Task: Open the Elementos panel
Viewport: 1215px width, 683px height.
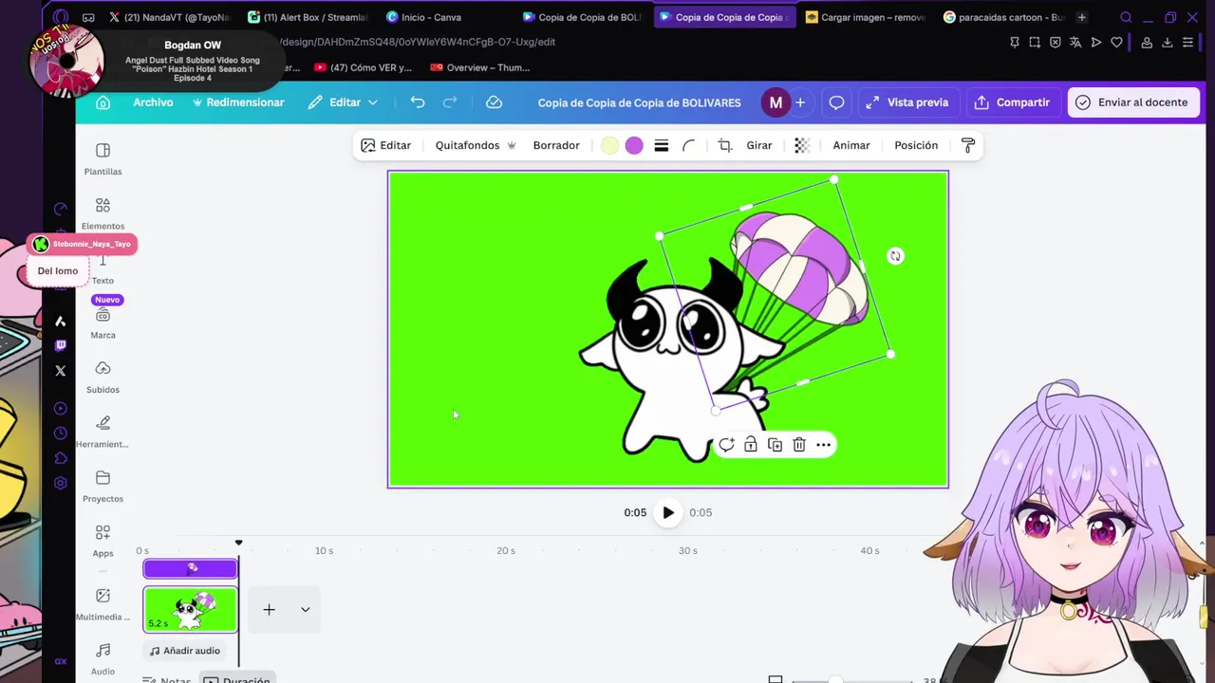Action: click(x=103, y=213)
